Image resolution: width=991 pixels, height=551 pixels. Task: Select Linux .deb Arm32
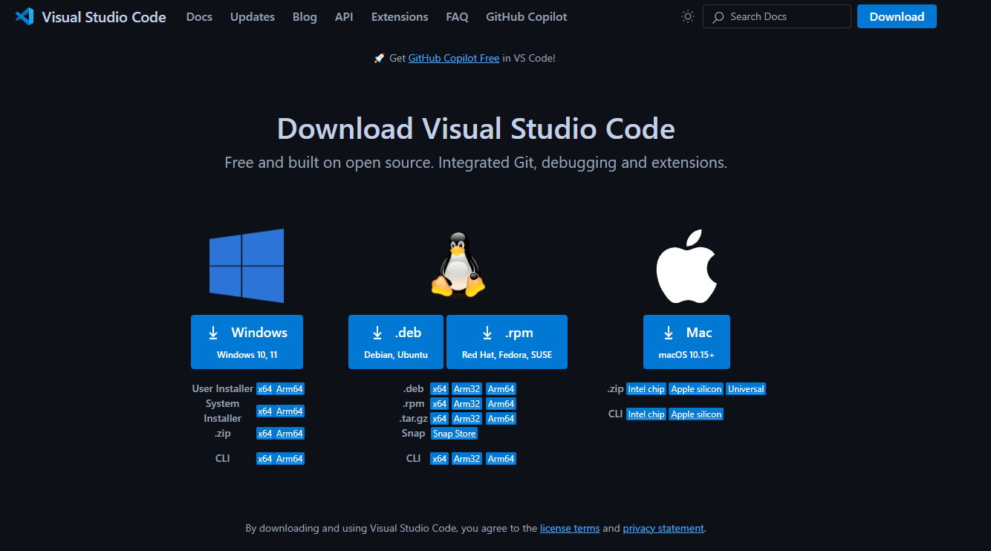tap(467, 389)
